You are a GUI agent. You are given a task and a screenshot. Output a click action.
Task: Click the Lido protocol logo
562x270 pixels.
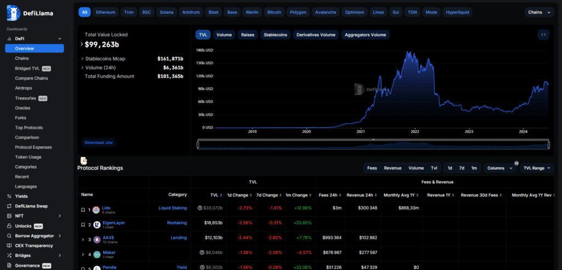click(96, 210)
